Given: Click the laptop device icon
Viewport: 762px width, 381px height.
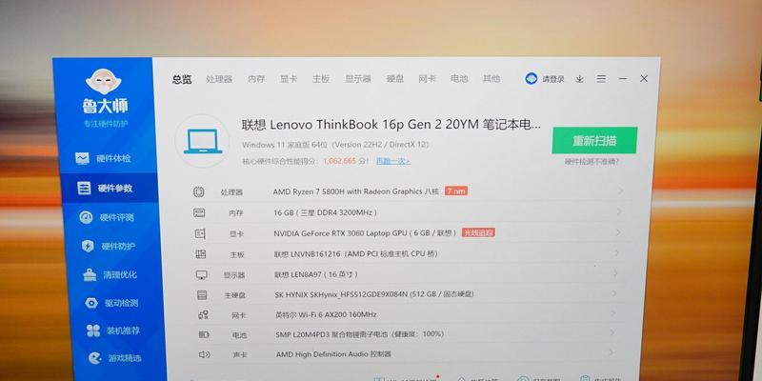Looking at the screenshot, I should point(203,141).
